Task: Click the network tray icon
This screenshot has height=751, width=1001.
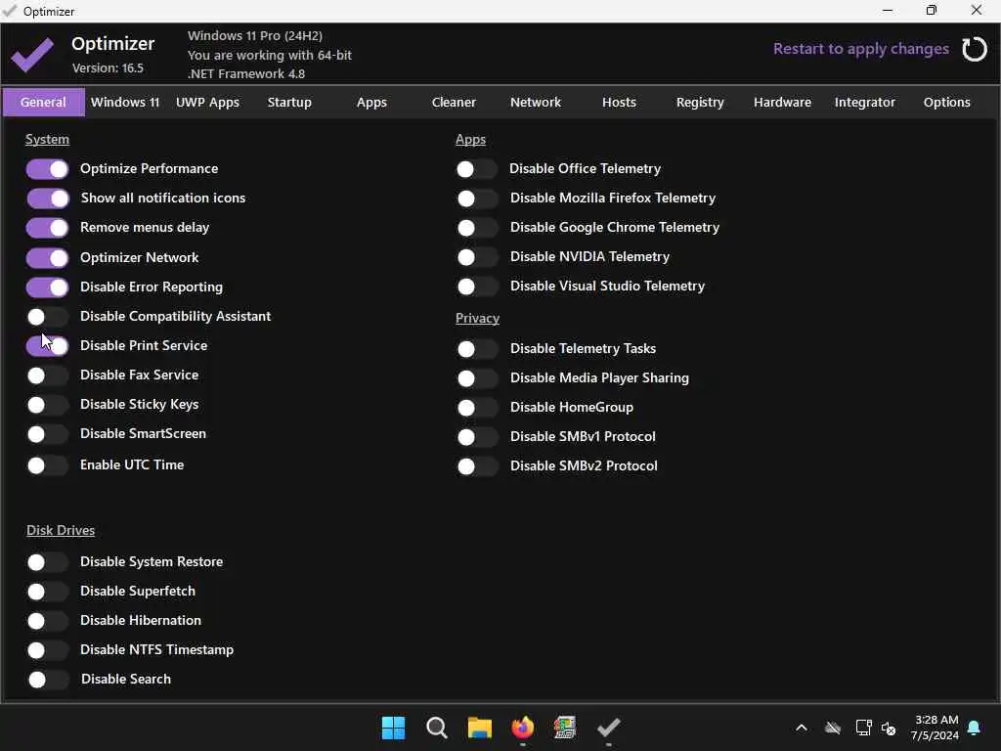Action: click(x=863, y=728)
